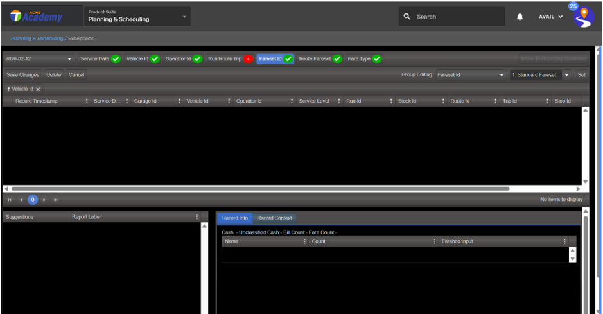Follow the Planning & Scheduling breadcrumb link

[x=37, y=39]
